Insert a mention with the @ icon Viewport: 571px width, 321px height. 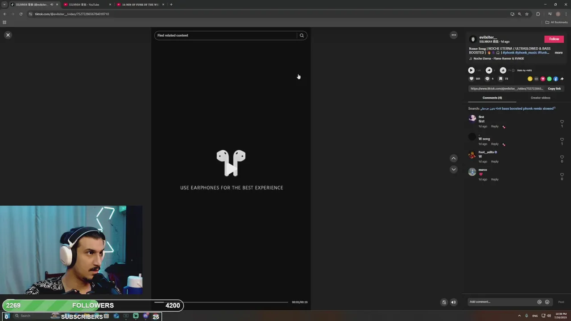tap(539, 302)
